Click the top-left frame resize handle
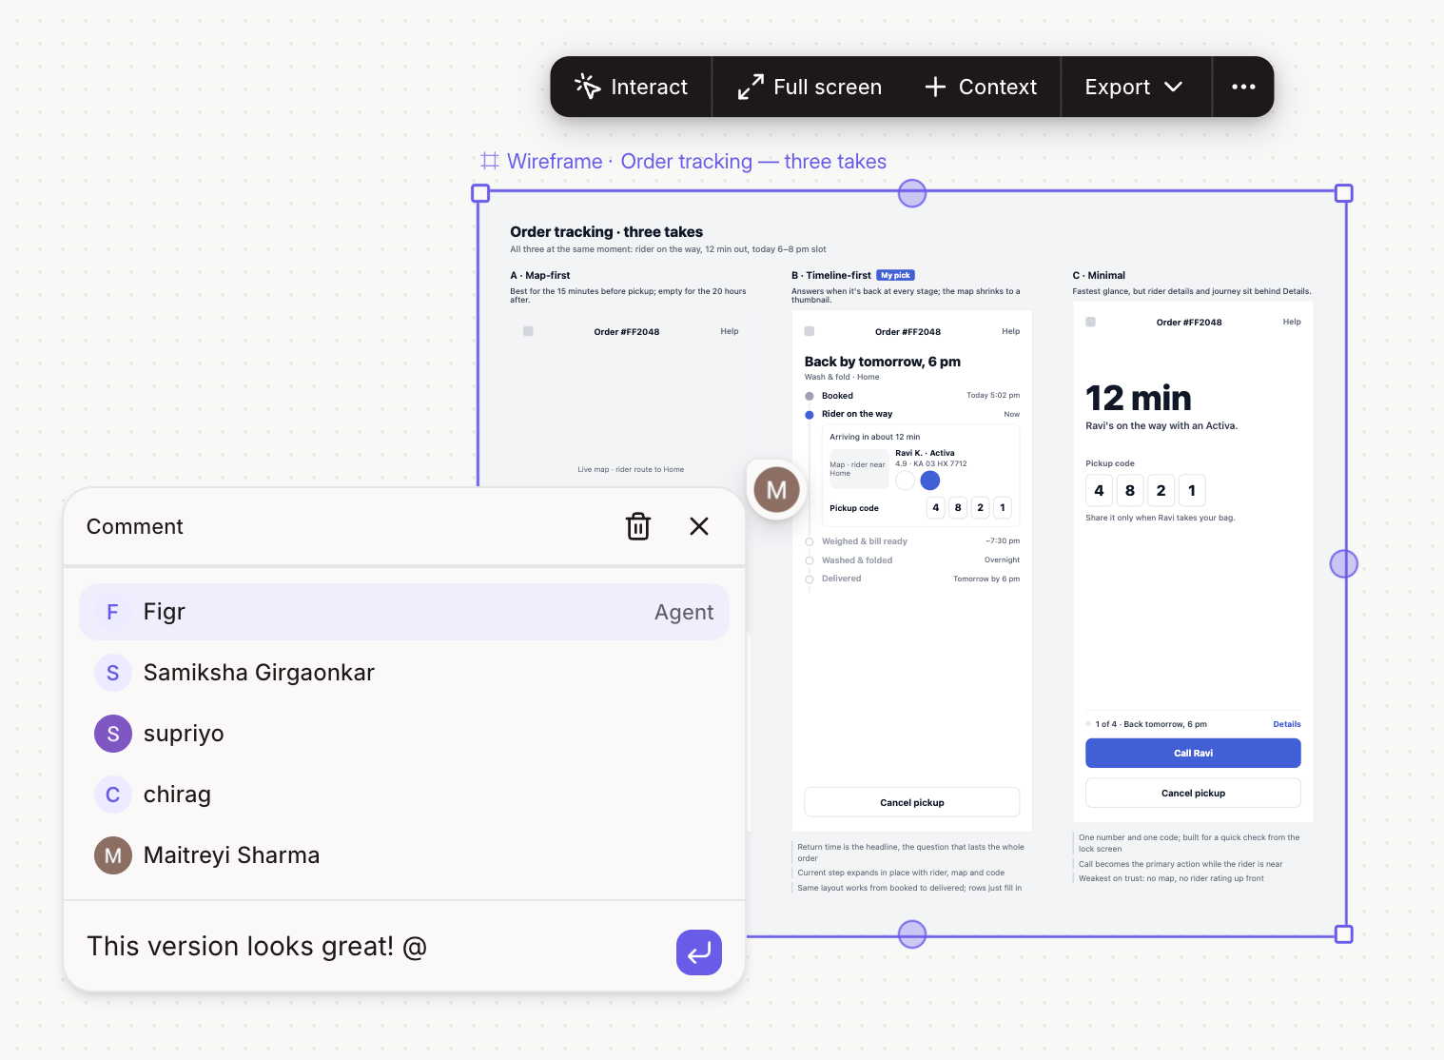Image resolution: width=1444 pixels, height=1060 pixels. click(480, 193)
